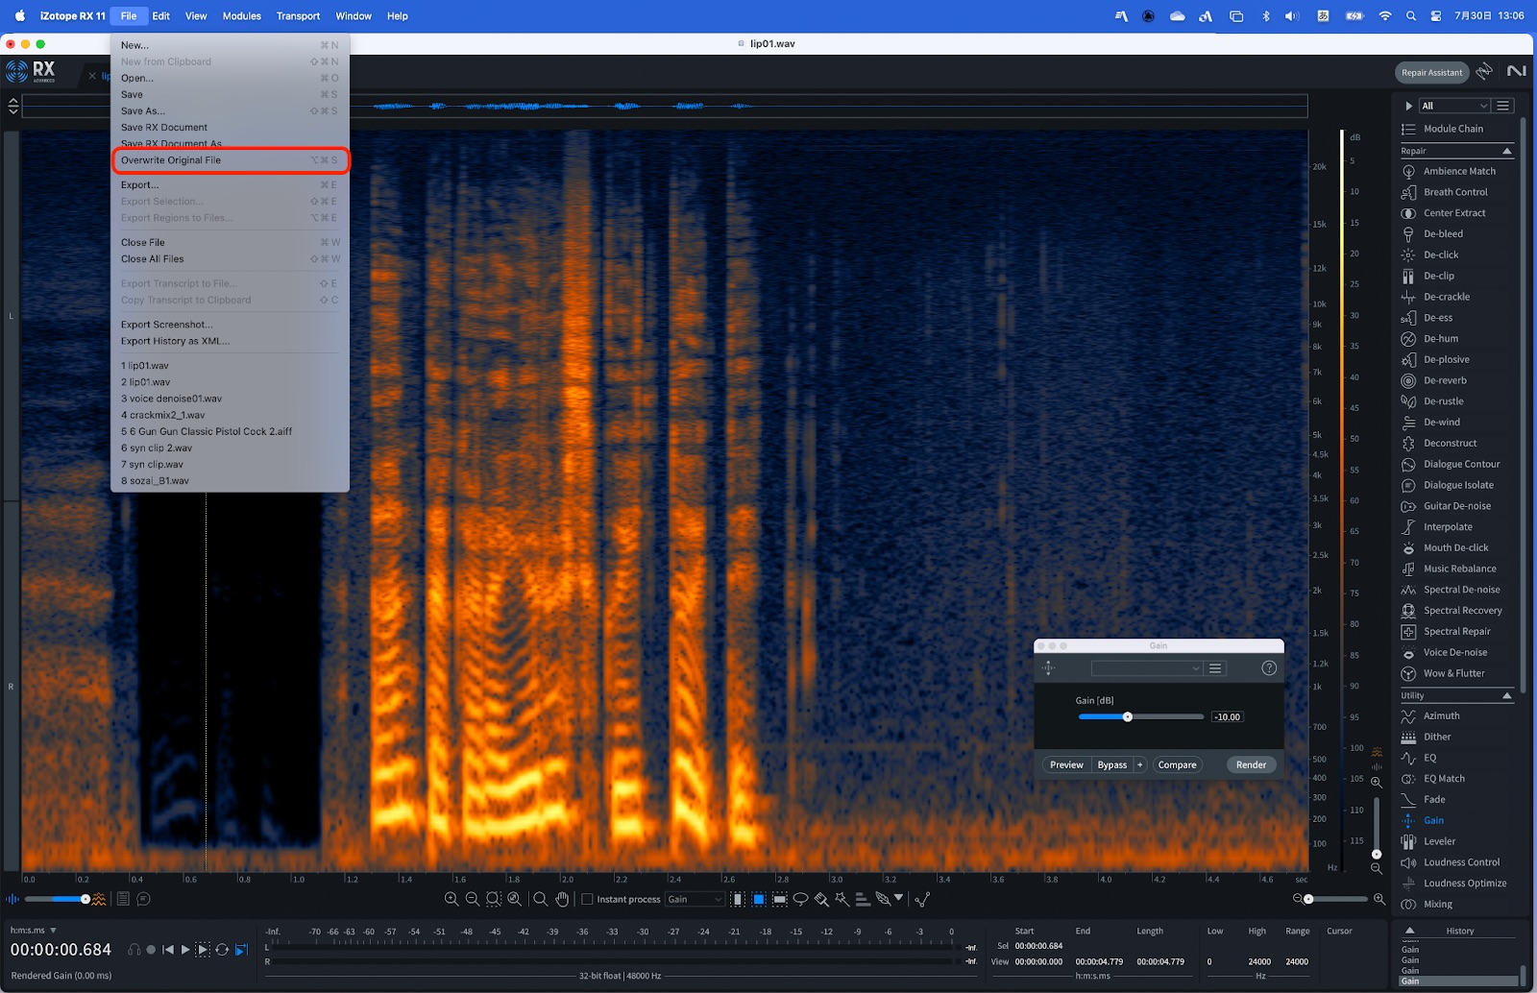Click the Gain dB slider handle

tap(1128, 717)
